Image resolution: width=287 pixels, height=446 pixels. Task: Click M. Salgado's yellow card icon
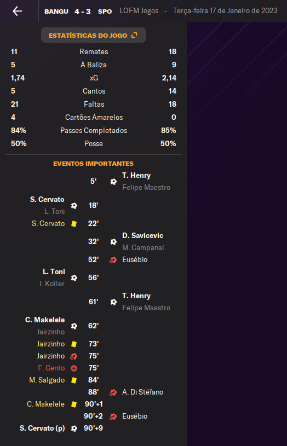pyautogui.click(x=74, y=380)
